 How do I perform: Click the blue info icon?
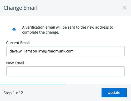pos(14,30)
